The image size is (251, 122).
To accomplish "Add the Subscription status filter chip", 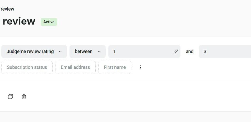I will pyautogui.click(x=27, y=67).
